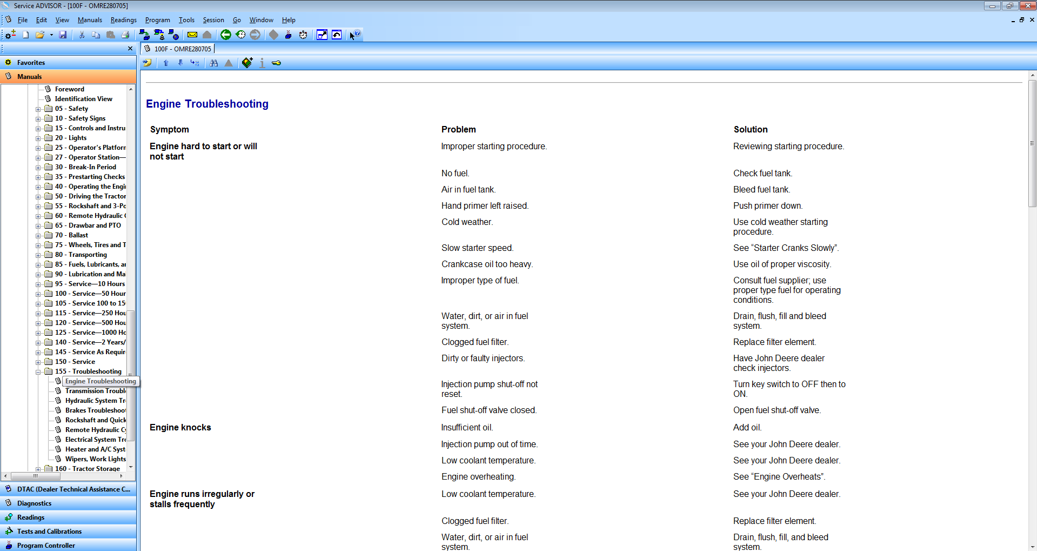Open the dropdown arrow beside folder icon
Viewport: 1037px width, 551px height.
[x=51, y=35]
